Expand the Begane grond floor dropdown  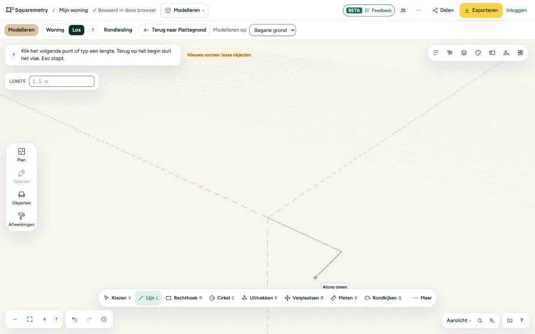point(272,30)
